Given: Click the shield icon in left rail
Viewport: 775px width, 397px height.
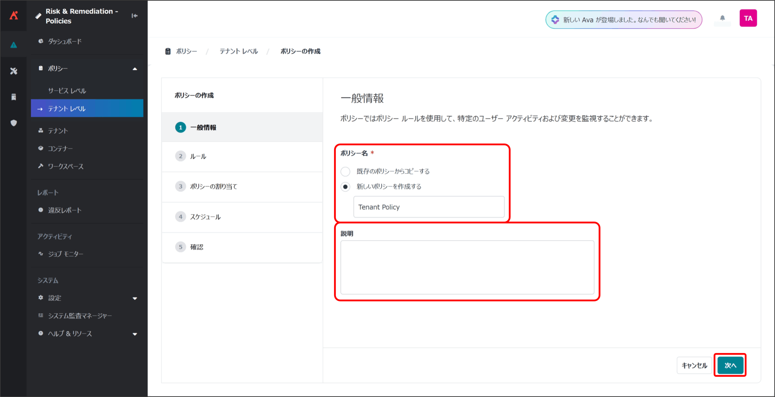Looking at the screenshot, I should (14, 123).
